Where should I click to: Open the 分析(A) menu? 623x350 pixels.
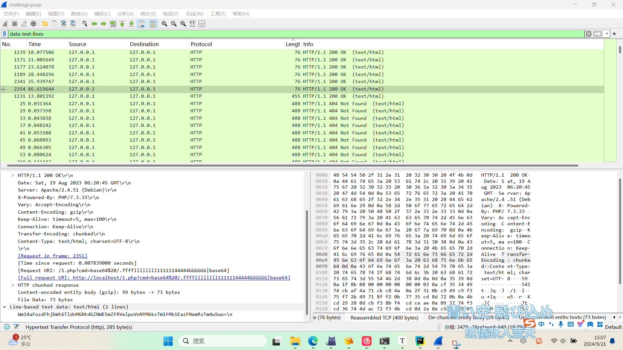point(125,14)
